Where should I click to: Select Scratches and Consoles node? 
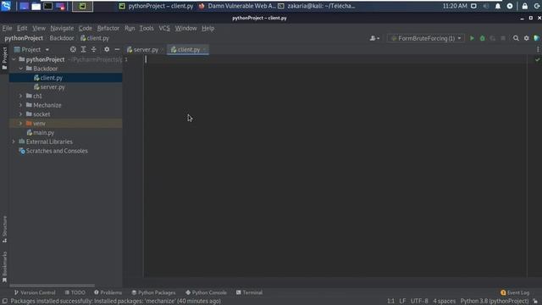coord(57,151)
